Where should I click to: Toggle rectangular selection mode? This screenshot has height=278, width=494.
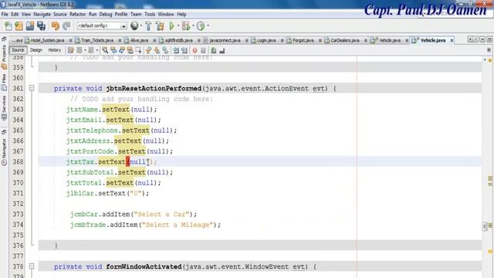pos(138,50)
